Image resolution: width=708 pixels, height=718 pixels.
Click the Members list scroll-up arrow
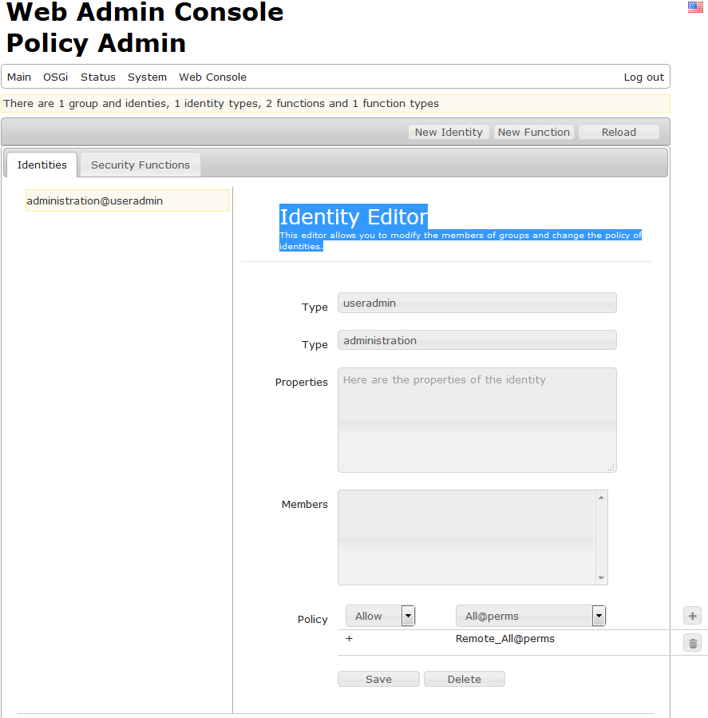tap(601, 498)
